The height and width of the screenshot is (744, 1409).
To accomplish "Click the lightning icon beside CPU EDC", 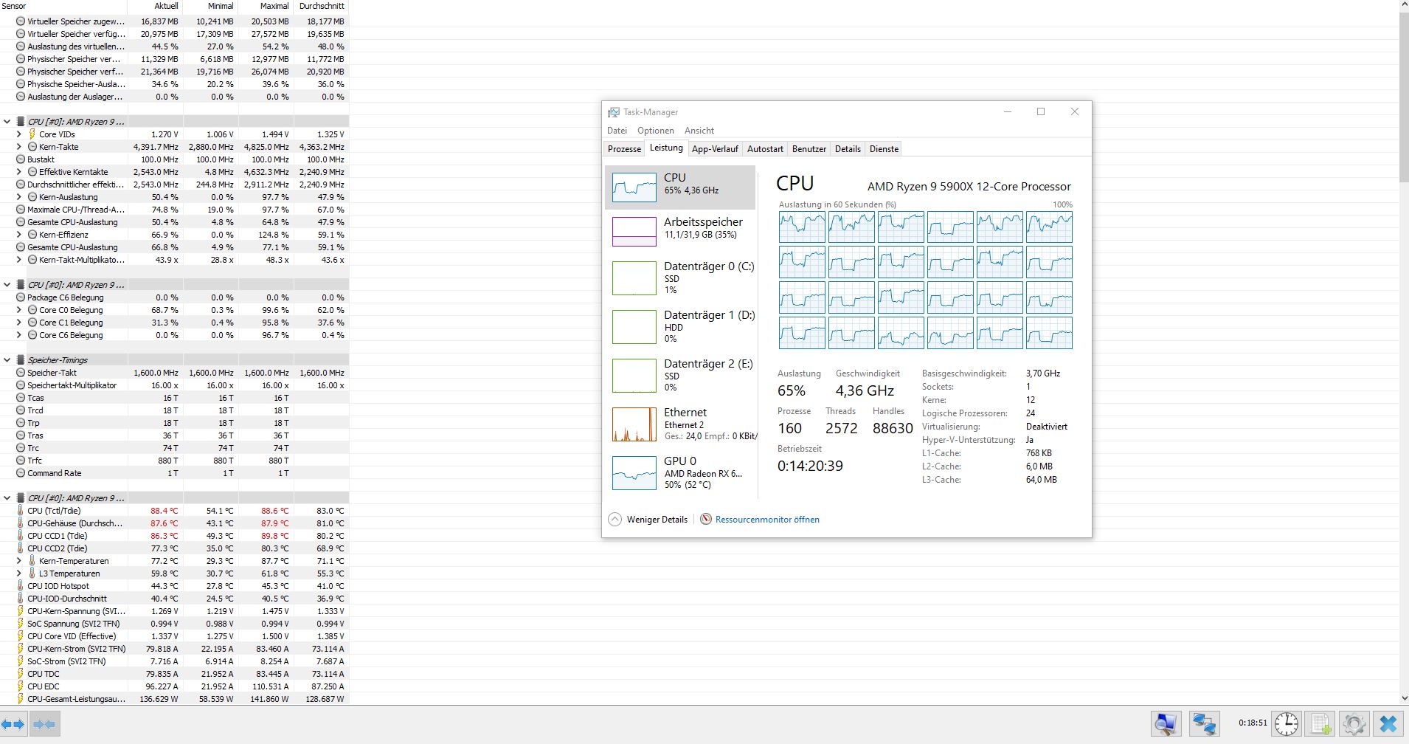I will [x=21, y=686].
